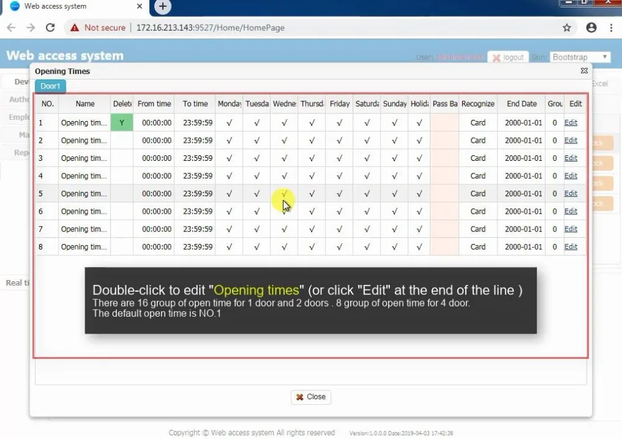The height and width of the screenshot is (439, 622).
Task: Open Chrome three-dot menu
Action: click(611, 28)
